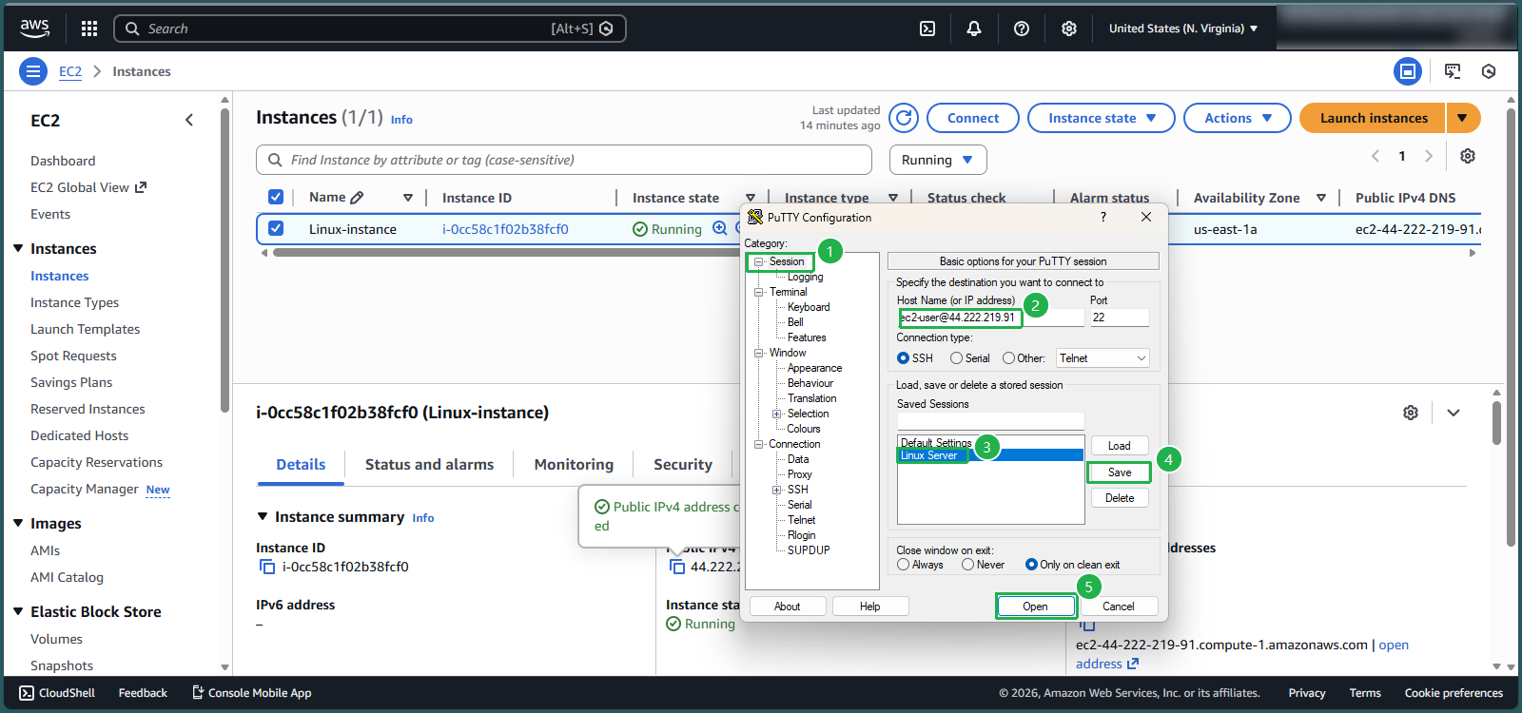The image size is (1522, 713).
Task: Open the notifications bell
Action: pos(974,29)
